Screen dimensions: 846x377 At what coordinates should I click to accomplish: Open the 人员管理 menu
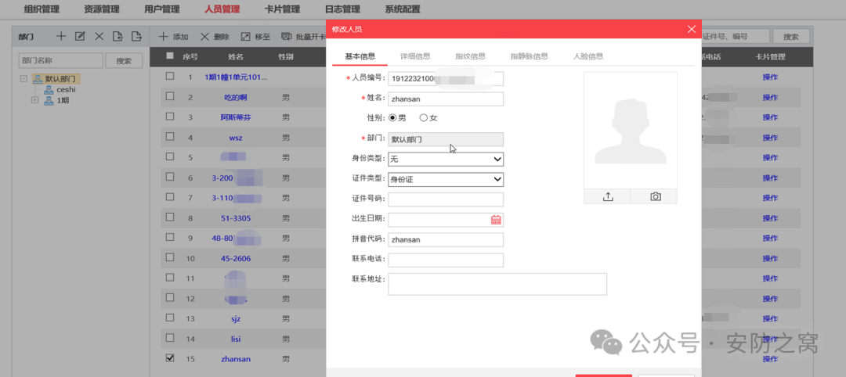click(222, 9)
